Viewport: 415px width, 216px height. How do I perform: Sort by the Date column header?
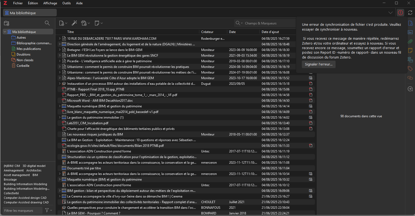coord(243,32)
